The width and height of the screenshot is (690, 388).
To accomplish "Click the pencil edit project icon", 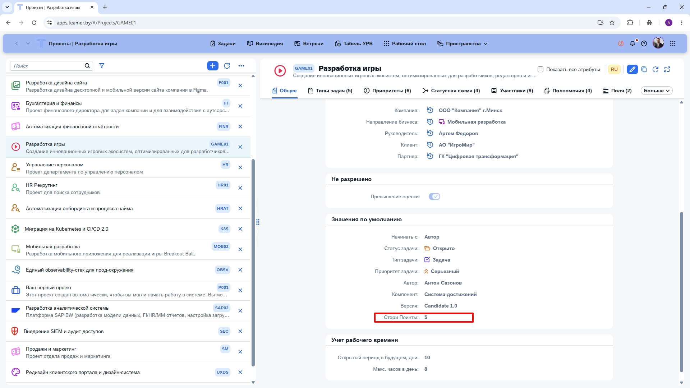I will coord(632,69).
